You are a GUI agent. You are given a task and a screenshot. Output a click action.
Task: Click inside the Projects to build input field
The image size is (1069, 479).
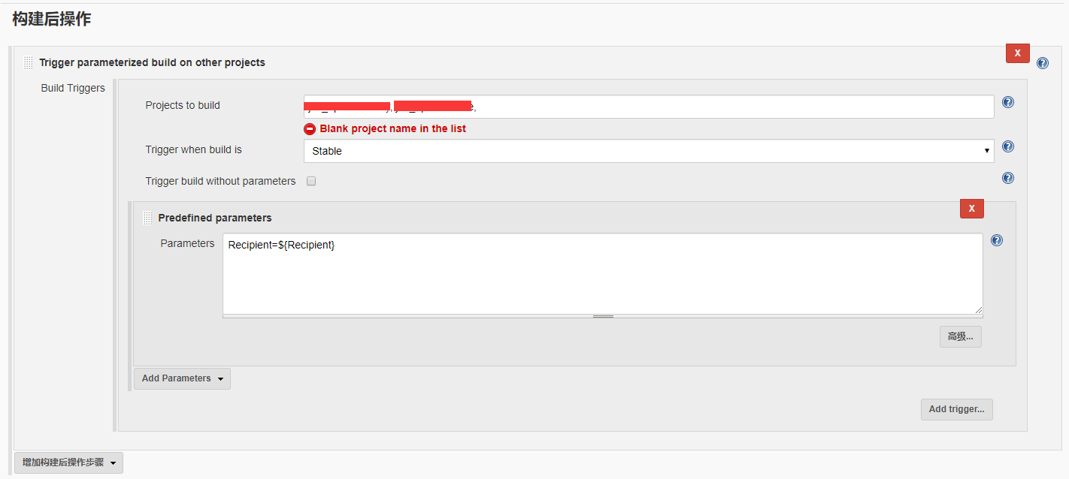point(647,106)
